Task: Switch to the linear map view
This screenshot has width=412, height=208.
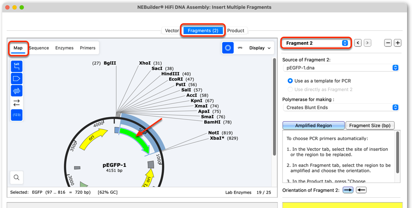Action: click(240, 48)
